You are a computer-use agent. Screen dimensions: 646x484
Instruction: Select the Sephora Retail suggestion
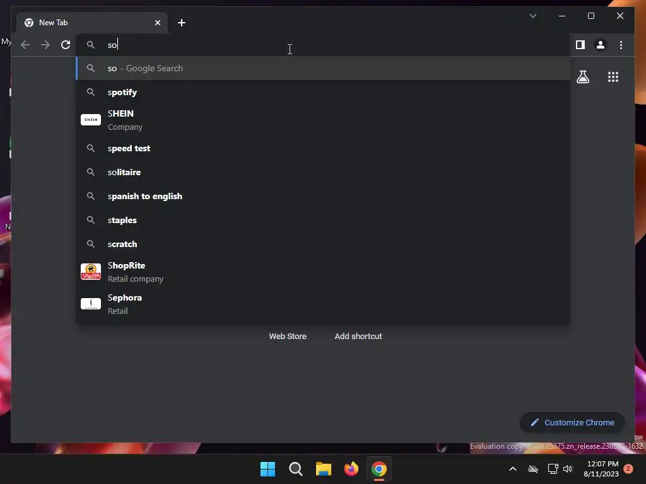[x=324, y=304]
